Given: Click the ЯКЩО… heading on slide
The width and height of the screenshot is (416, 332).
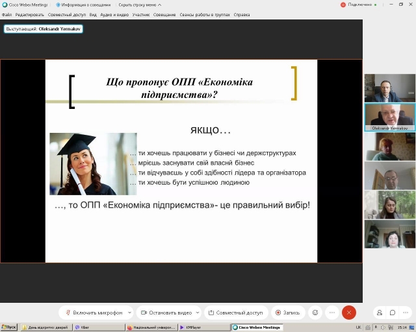Looking at the screenshot, I should 211,130.
